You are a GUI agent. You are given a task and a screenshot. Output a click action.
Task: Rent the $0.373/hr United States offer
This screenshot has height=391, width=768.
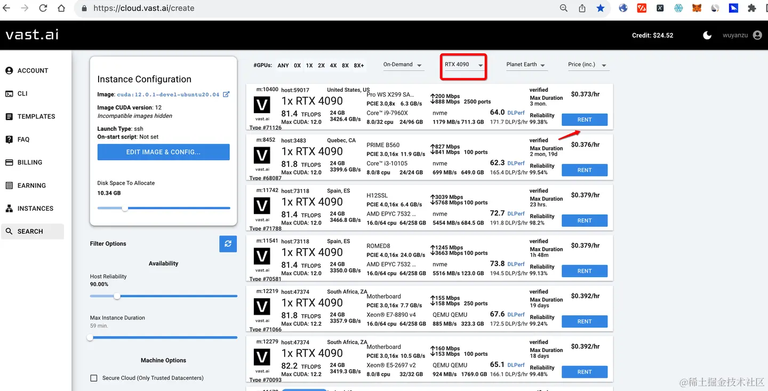[x=585, y=119]
